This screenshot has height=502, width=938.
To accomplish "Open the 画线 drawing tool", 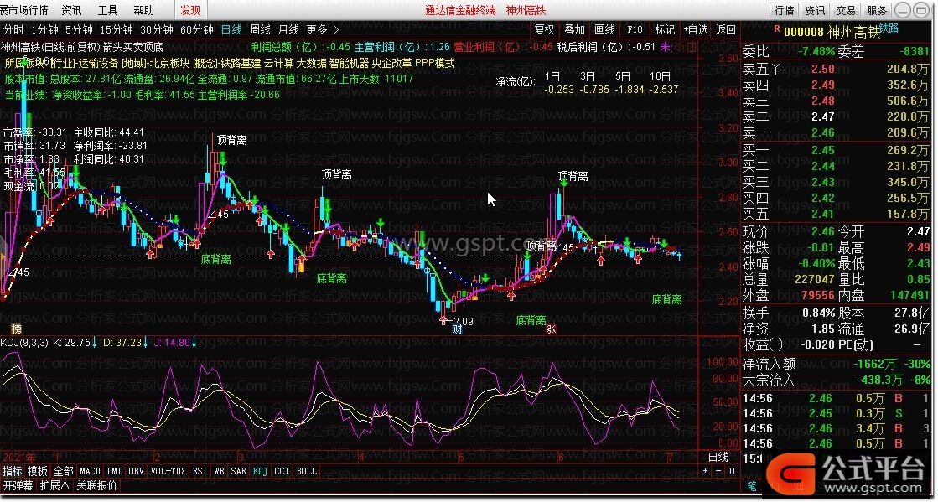I will click(604, 29).
